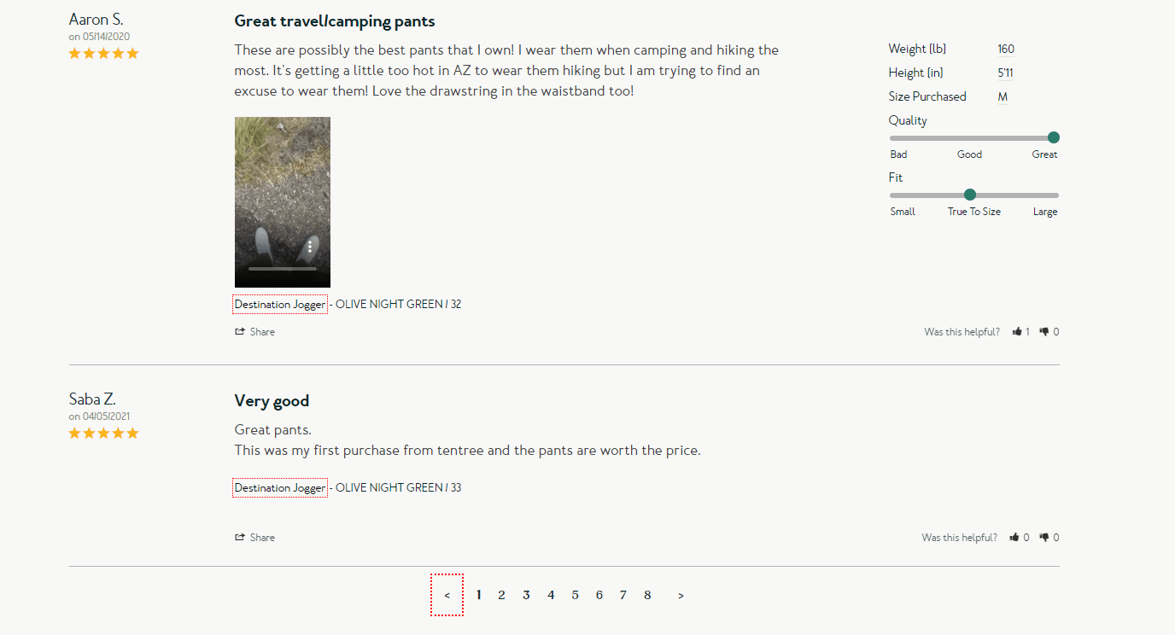Click thumbs down on Aaron S. review
1175x635 pixels.
1044,332
